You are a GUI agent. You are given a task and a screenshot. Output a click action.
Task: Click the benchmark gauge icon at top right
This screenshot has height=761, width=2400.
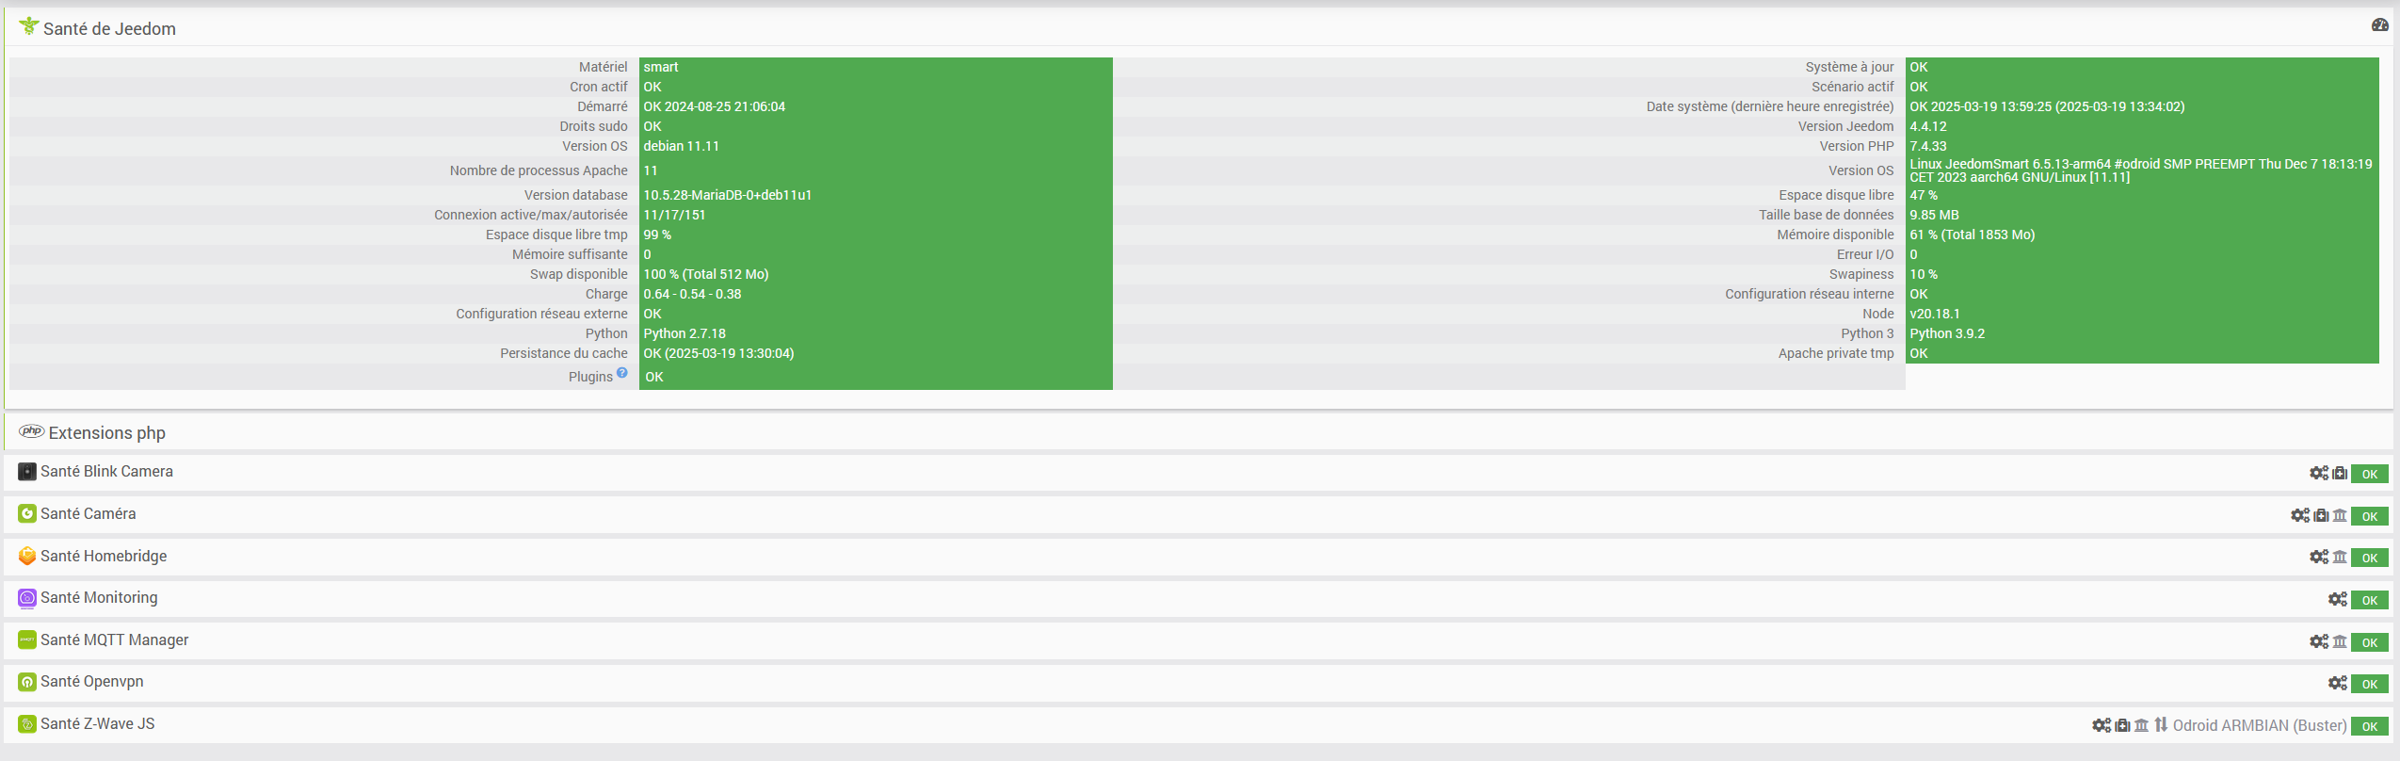[2379, 25]
